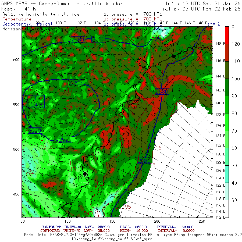Click the color bar value 120
242x242 pixels.
[236, 44]
